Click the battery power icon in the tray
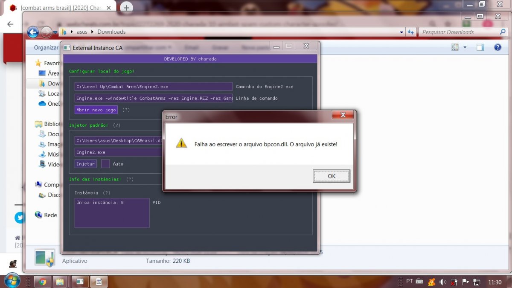 (454, 282)
